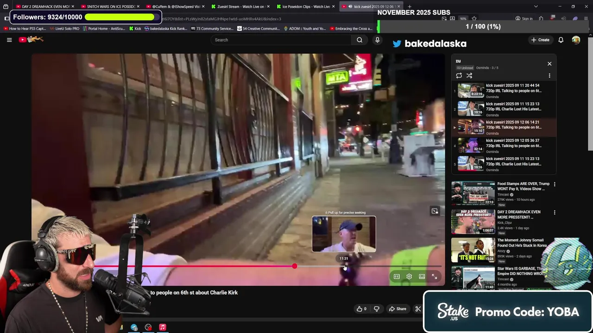
Task: Switch to 'Ice Poseidon Clips - Watch Live' tab
Action: pos(306,6)
